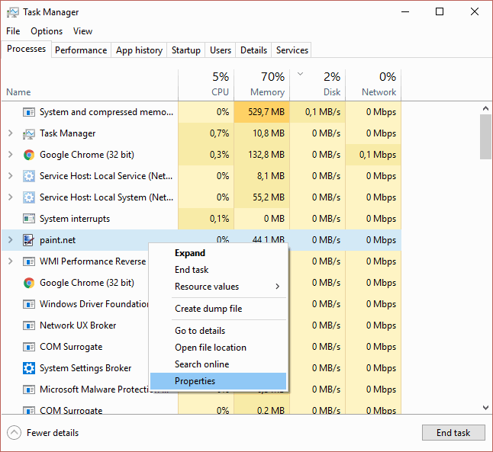Click the System Settings Broker gear icon
The image size is (493, 452).
click(x=29, y=368)
